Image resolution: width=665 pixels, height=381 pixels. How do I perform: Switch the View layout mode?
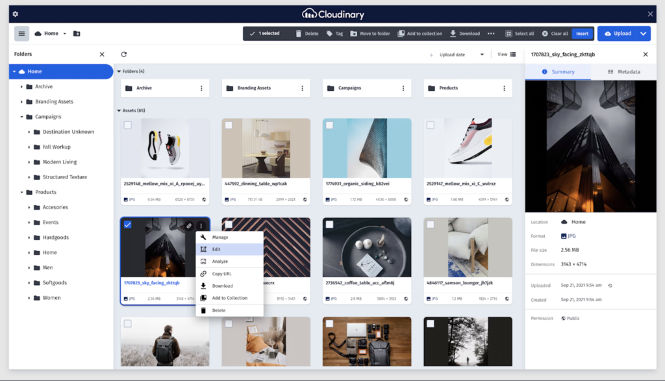coord(507,55)
